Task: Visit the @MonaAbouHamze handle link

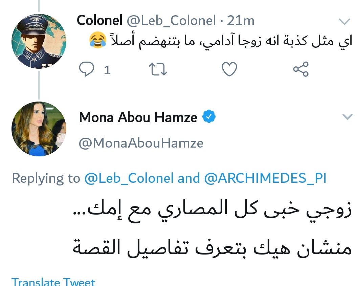Action: 141,143
